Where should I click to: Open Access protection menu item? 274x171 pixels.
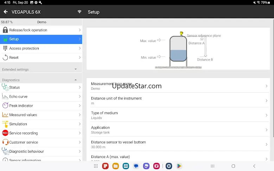[41, 48]
